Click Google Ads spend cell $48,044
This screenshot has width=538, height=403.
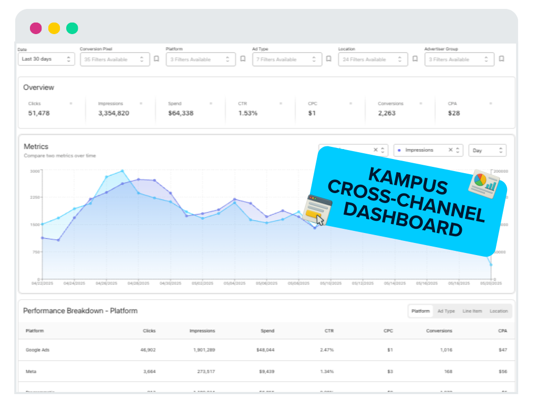click(265, 350)
